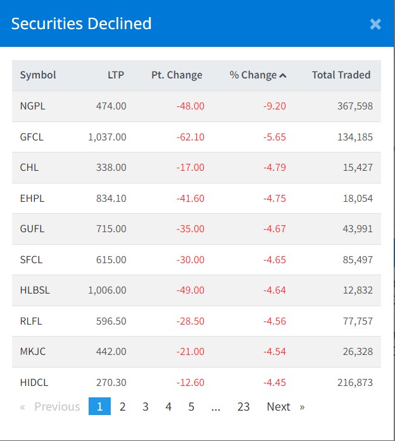The image size is (395, 441).
Task: Select current page 1 button
Action: [x=99, y=407]
